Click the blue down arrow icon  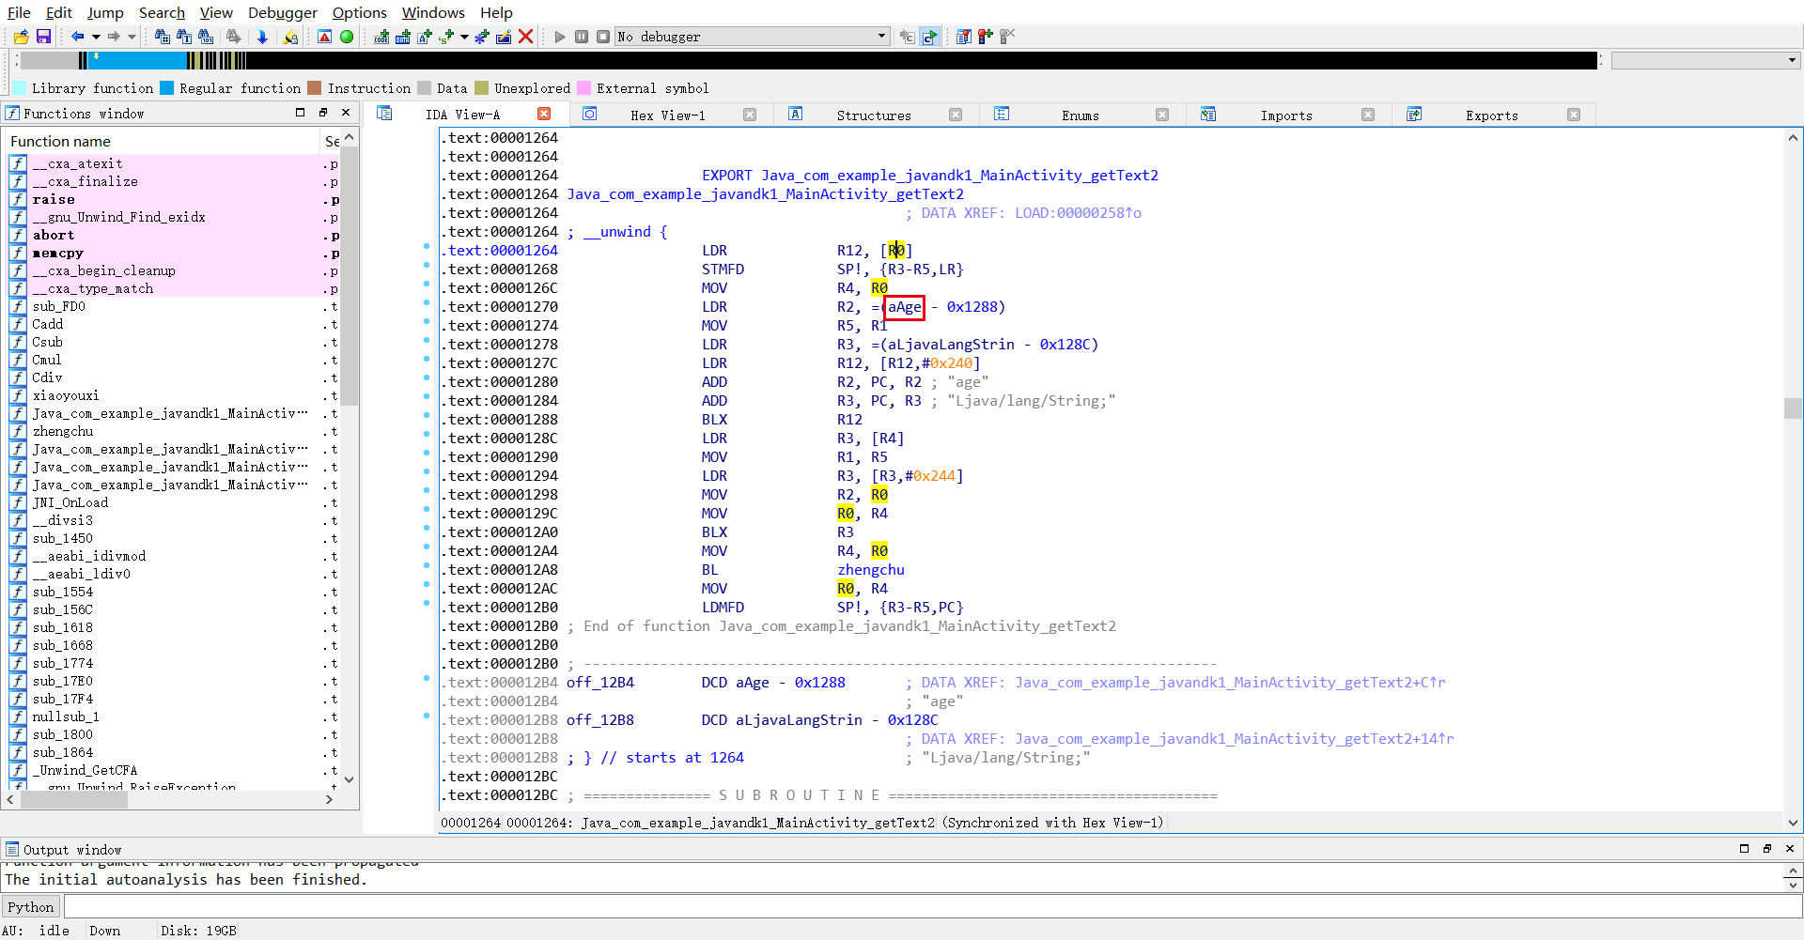click(262, 37)
